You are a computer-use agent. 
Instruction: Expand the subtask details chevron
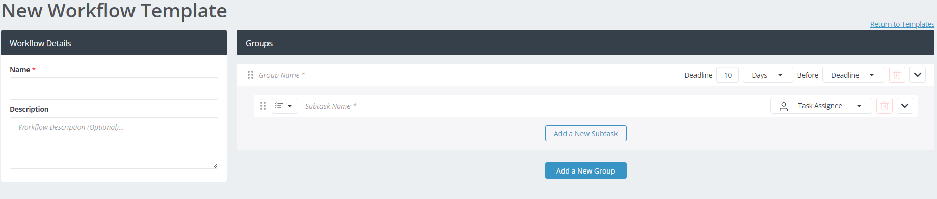click(905, 106)
